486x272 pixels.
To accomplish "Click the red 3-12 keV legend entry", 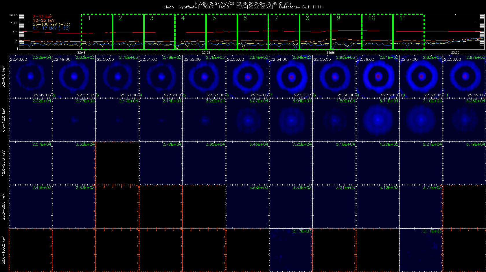I will [x=43, y=17].
